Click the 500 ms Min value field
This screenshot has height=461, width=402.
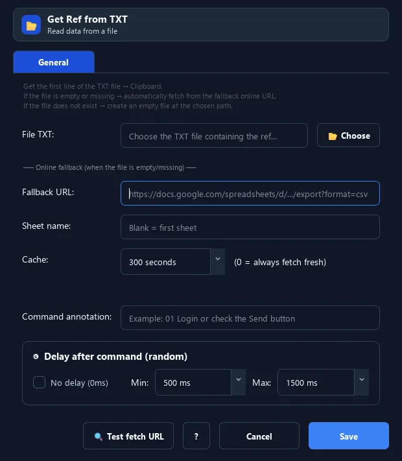(193, 382)
